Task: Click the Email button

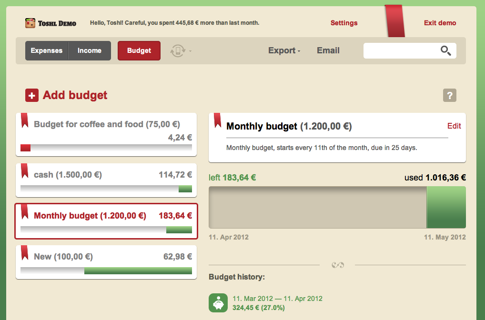Action: click(x=328, y=50)
